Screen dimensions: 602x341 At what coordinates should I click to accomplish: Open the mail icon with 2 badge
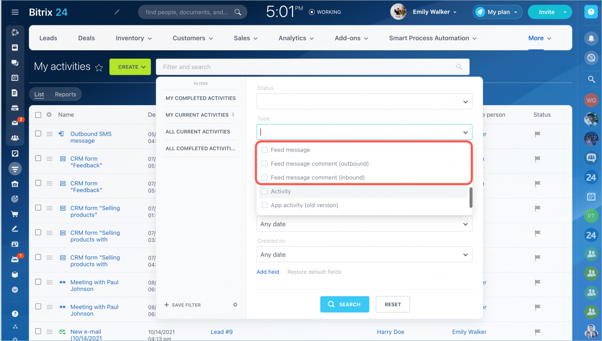pos(15,123)
